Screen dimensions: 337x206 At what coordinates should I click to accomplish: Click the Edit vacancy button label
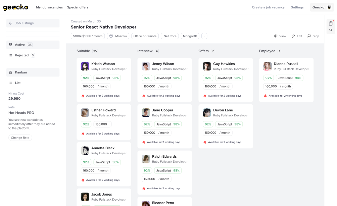pyautogui.click(x=299, y=36)
